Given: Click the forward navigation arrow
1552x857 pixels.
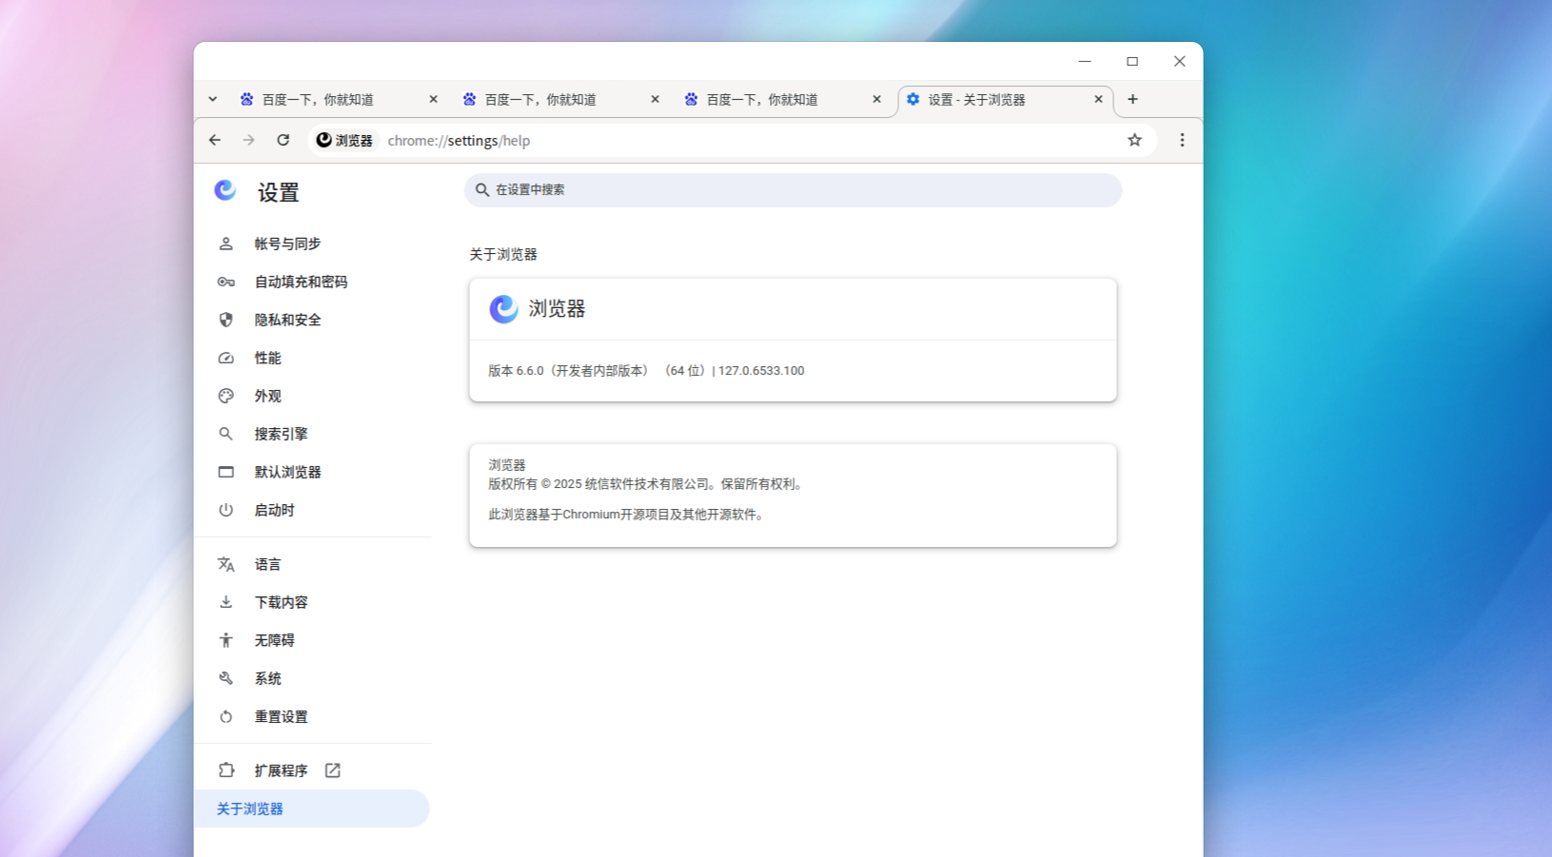Looking at the screenshot, I should [248, 140].
